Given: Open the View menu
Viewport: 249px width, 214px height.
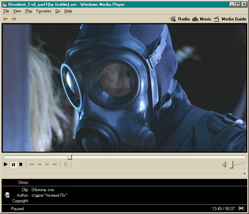Looking at the screenshot, I should click(x=17, y=11).
